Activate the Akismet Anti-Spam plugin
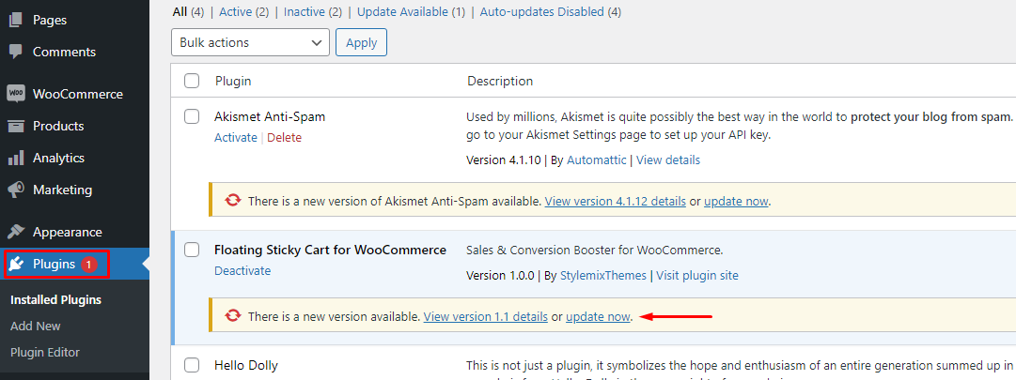Screen dimensions: 1016x380 [x=235, y=137]
